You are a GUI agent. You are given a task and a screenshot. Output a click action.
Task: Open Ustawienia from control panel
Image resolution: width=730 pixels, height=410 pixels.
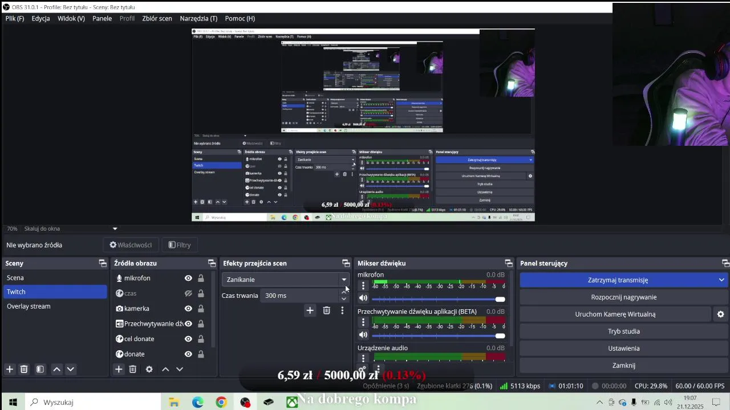click(x=624, y=348)
